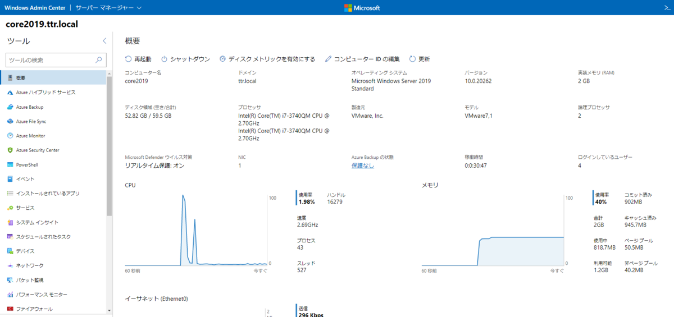Open the ネットワーク icon
The width and height of the screenshot is (674, 317).
(x=10, y=266)
